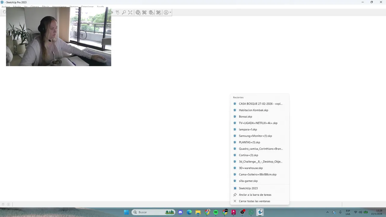The height and width of the screenshot is (217, 386).
Task: Open silla-gamer.skp from recents
Action: [259, 181]
